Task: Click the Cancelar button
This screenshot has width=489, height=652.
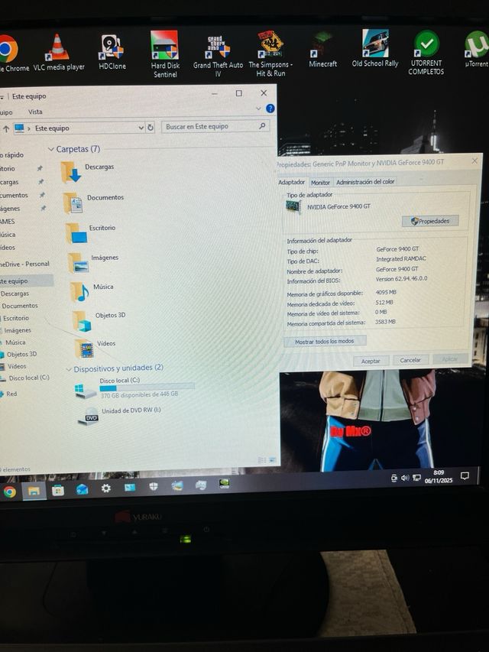Action: point(410,360)
